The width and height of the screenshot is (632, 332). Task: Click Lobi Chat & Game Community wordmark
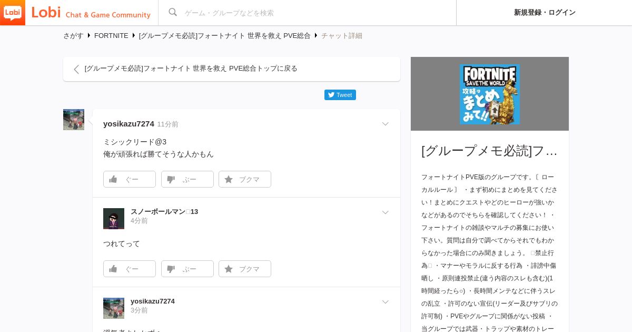click(91, 13)
